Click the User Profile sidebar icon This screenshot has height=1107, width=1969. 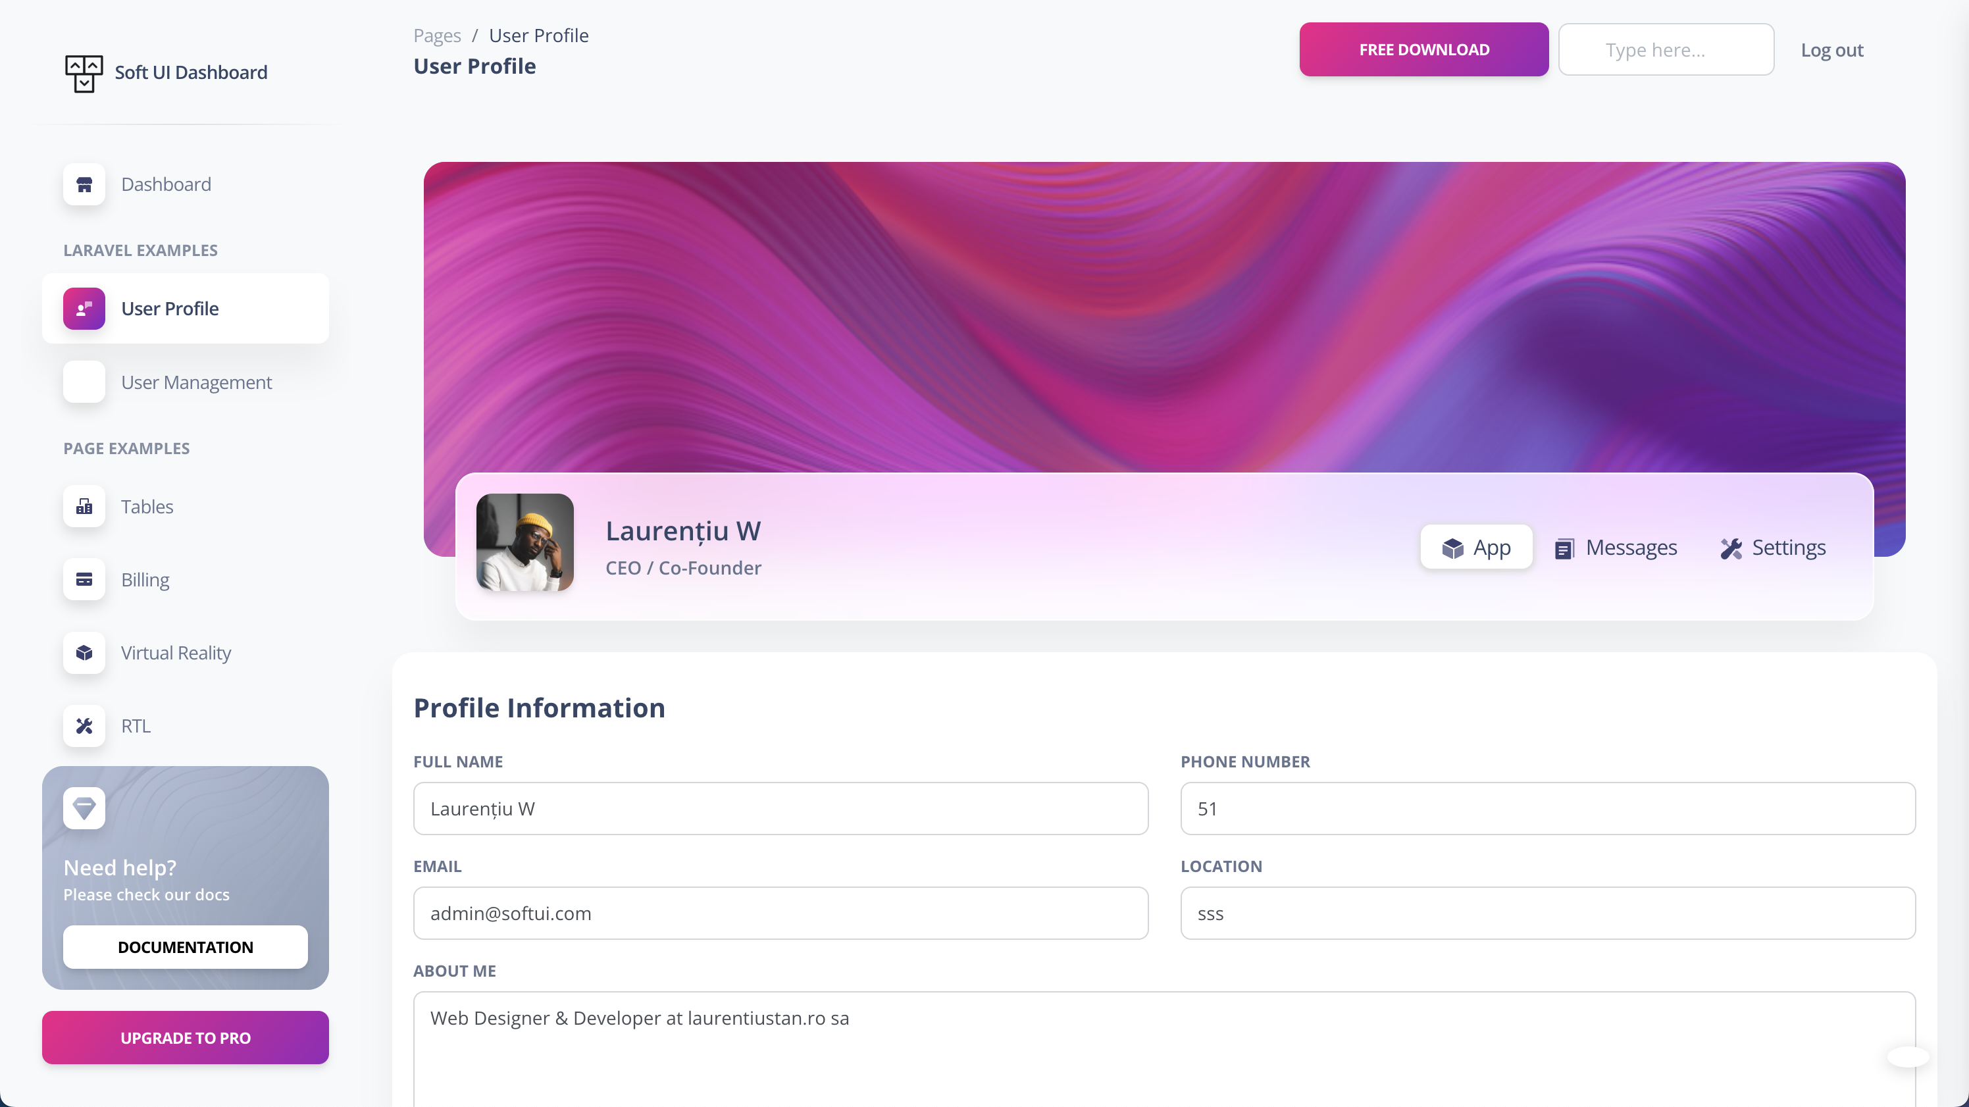click(84, 309)
